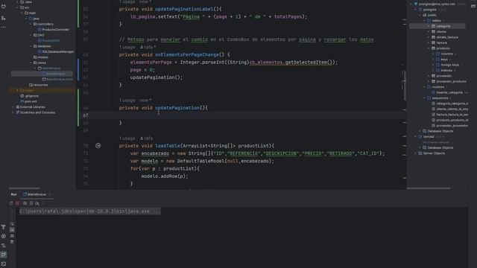
Task: Open the Structure tool window icon
Action: click(3, 18)
